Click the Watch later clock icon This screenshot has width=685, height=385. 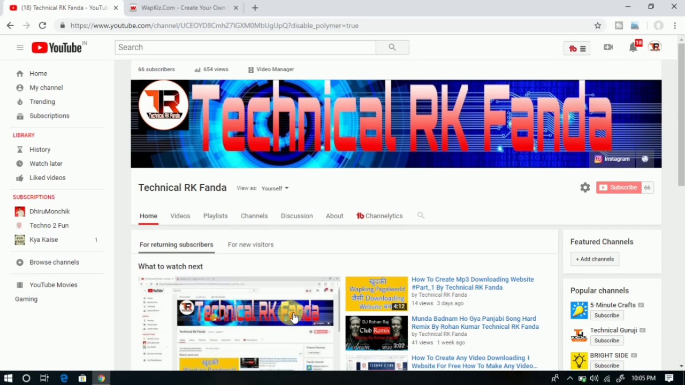[x=20, y=164]
